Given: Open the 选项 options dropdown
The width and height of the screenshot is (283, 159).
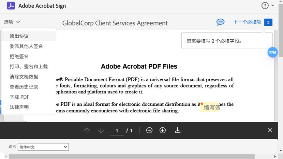Looking at the screenshot, I should tap(12, 22).
